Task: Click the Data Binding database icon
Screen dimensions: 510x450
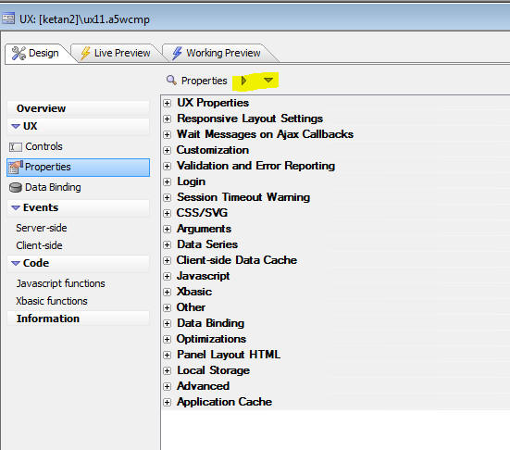Action: [x=16, y=188]
